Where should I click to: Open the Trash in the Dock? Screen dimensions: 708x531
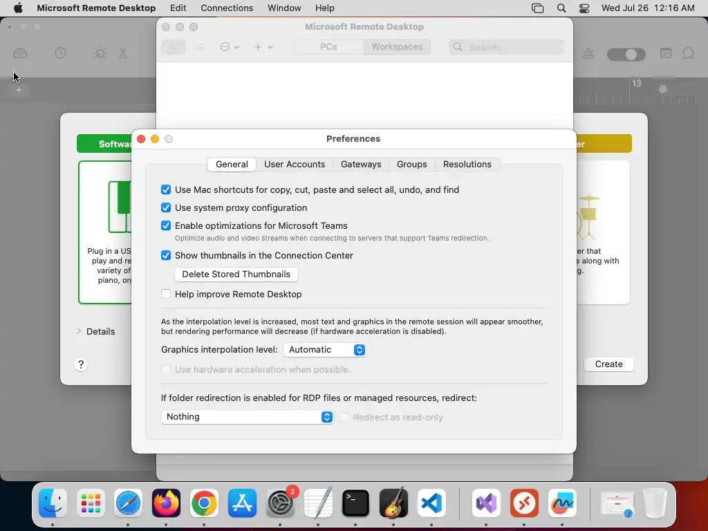tap(655, 503)
